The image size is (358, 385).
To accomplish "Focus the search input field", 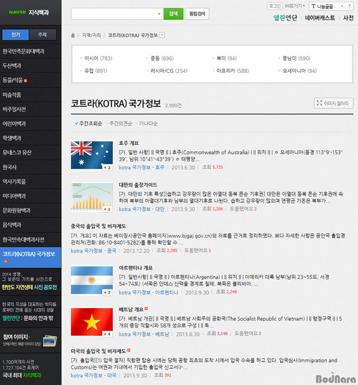I will click(x=114, y=14).
